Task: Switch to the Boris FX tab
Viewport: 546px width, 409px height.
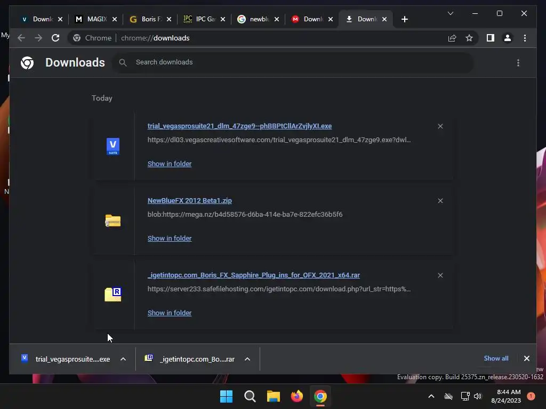Action: coord(146,19)
